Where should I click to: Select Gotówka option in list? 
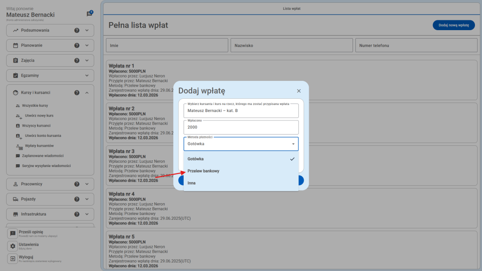click(196, 159)
